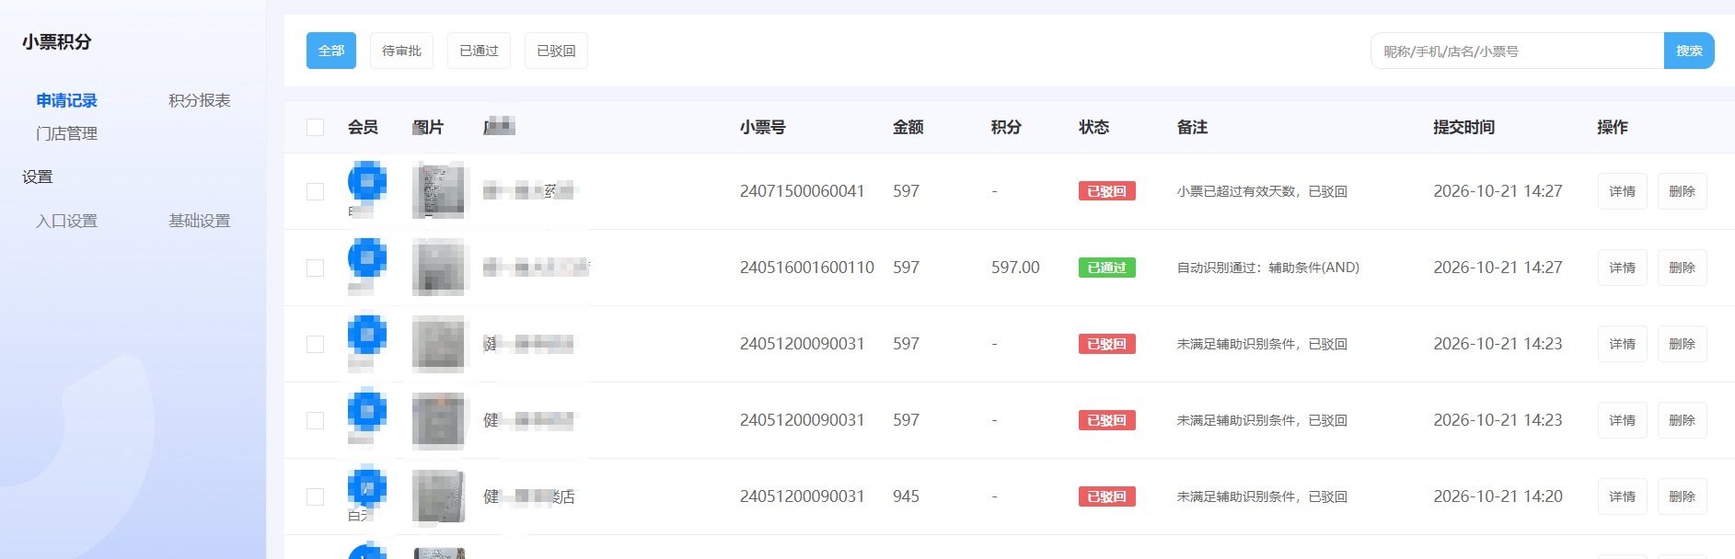The image size is (1735, 559).
Task: Show the 已驳回 filter tab
Action: coord(556,51)
